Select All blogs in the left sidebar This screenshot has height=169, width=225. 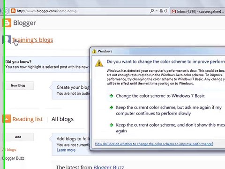click(x=9, y=150)
